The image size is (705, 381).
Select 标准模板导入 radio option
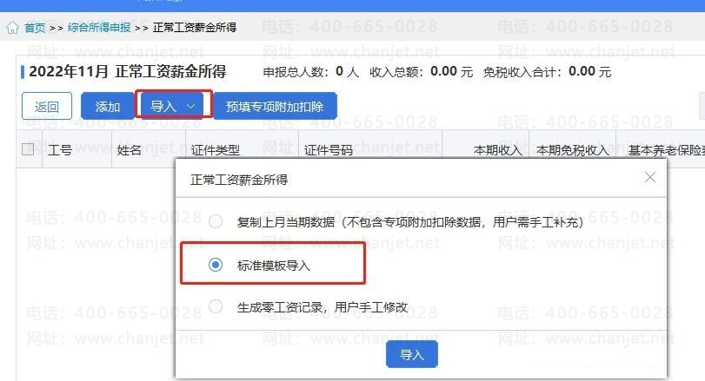pos(216,265)
